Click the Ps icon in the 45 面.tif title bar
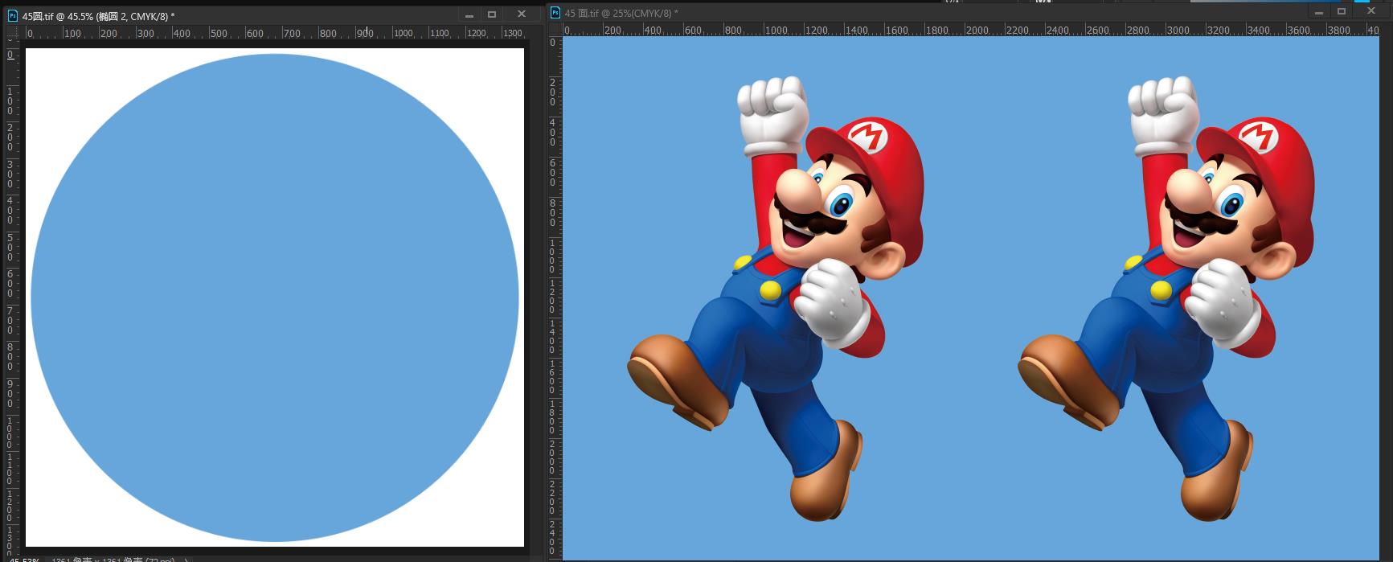The image size is (1393, 562). [x=555, y=12]
